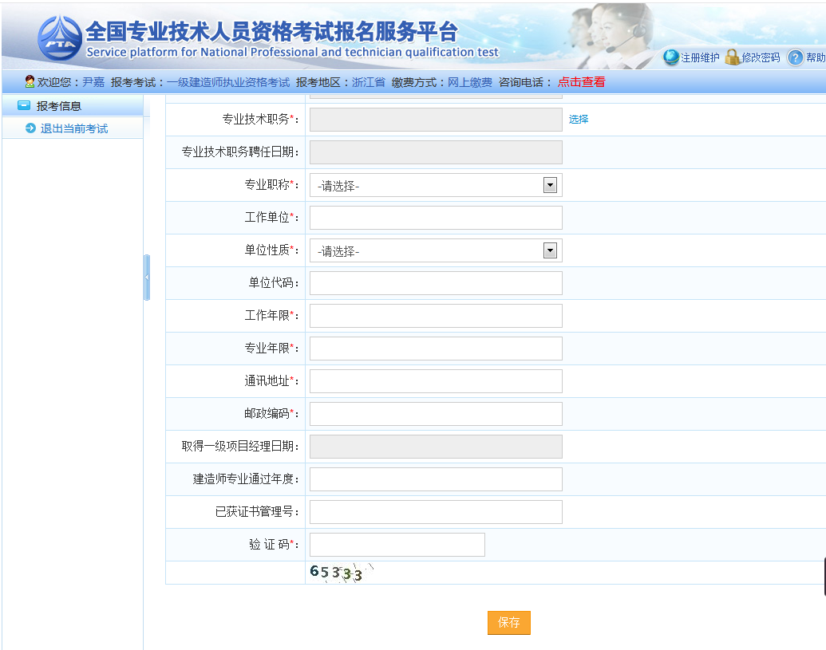Click the red 点击查看 link
Image resolution: width=826 pixels, height=650 pixels.
[x=581, y=82]
